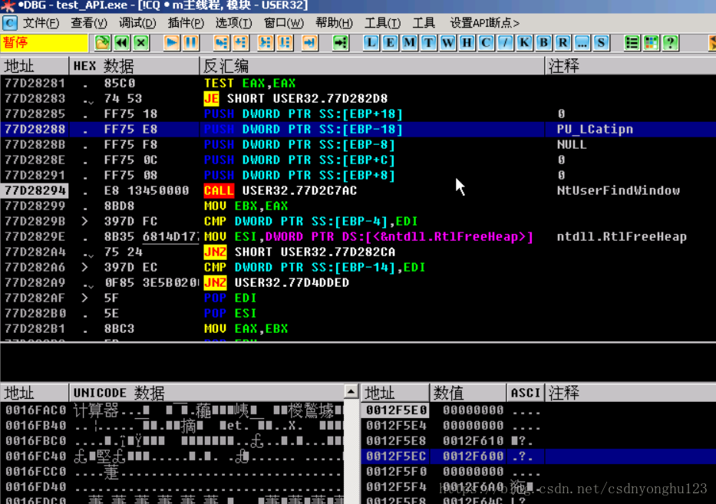This screenshot has height=504, width=716.
Task: Select dump address 0016FAC0 row
Action: 173,410
